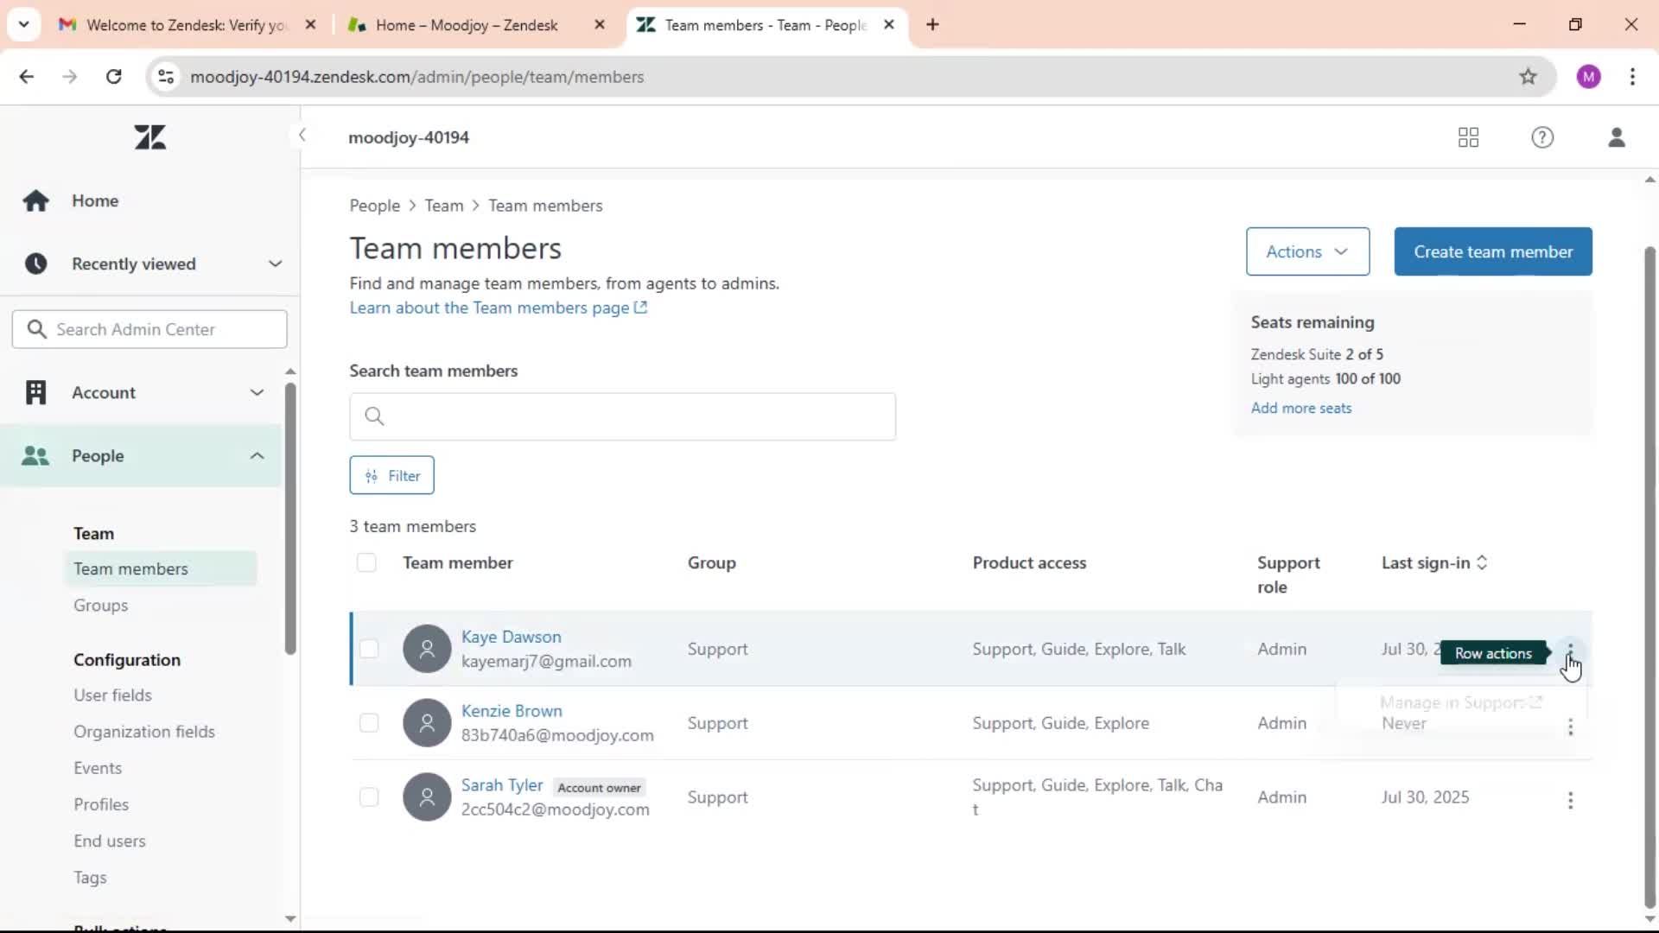Open End users in the sidebar
Screen dimensions: 1659x933
(x=110, y=841)
